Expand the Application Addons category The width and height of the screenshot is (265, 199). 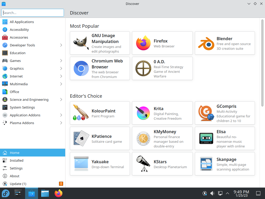pyautogui.click(x=61, y=115)
